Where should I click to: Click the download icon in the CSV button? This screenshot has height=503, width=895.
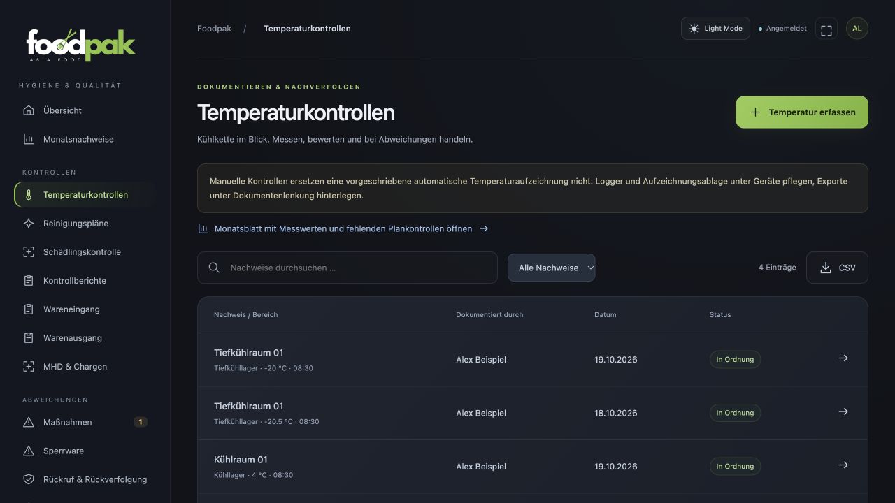tap(826, 268)
